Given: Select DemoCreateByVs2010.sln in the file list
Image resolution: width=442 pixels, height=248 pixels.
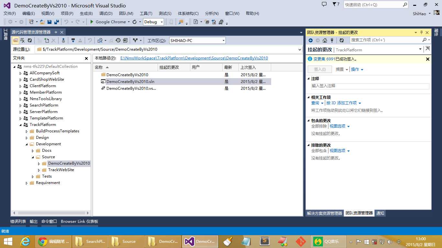Looking at the screenshot, I should (x=130, y=82).
